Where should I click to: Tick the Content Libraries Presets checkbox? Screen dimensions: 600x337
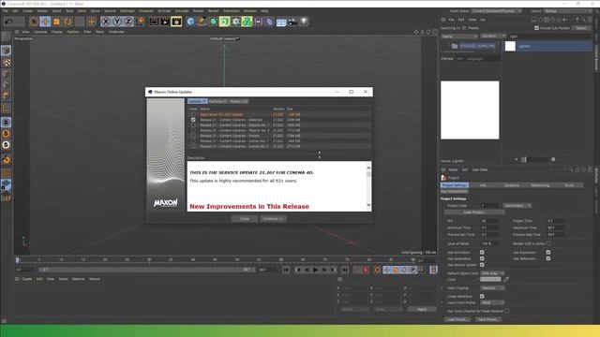point(193,136)
